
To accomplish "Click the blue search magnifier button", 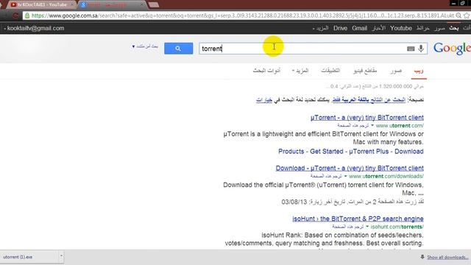I will pos(178,49).
